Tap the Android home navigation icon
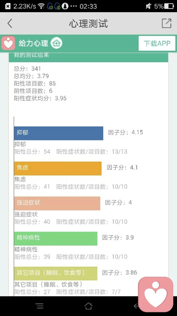177x316 pixels. coord(88,306)
